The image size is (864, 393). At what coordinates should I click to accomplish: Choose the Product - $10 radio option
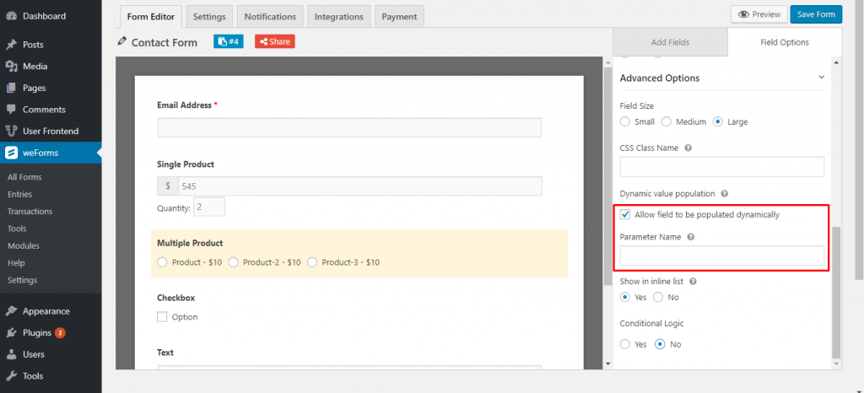[162, 262]
